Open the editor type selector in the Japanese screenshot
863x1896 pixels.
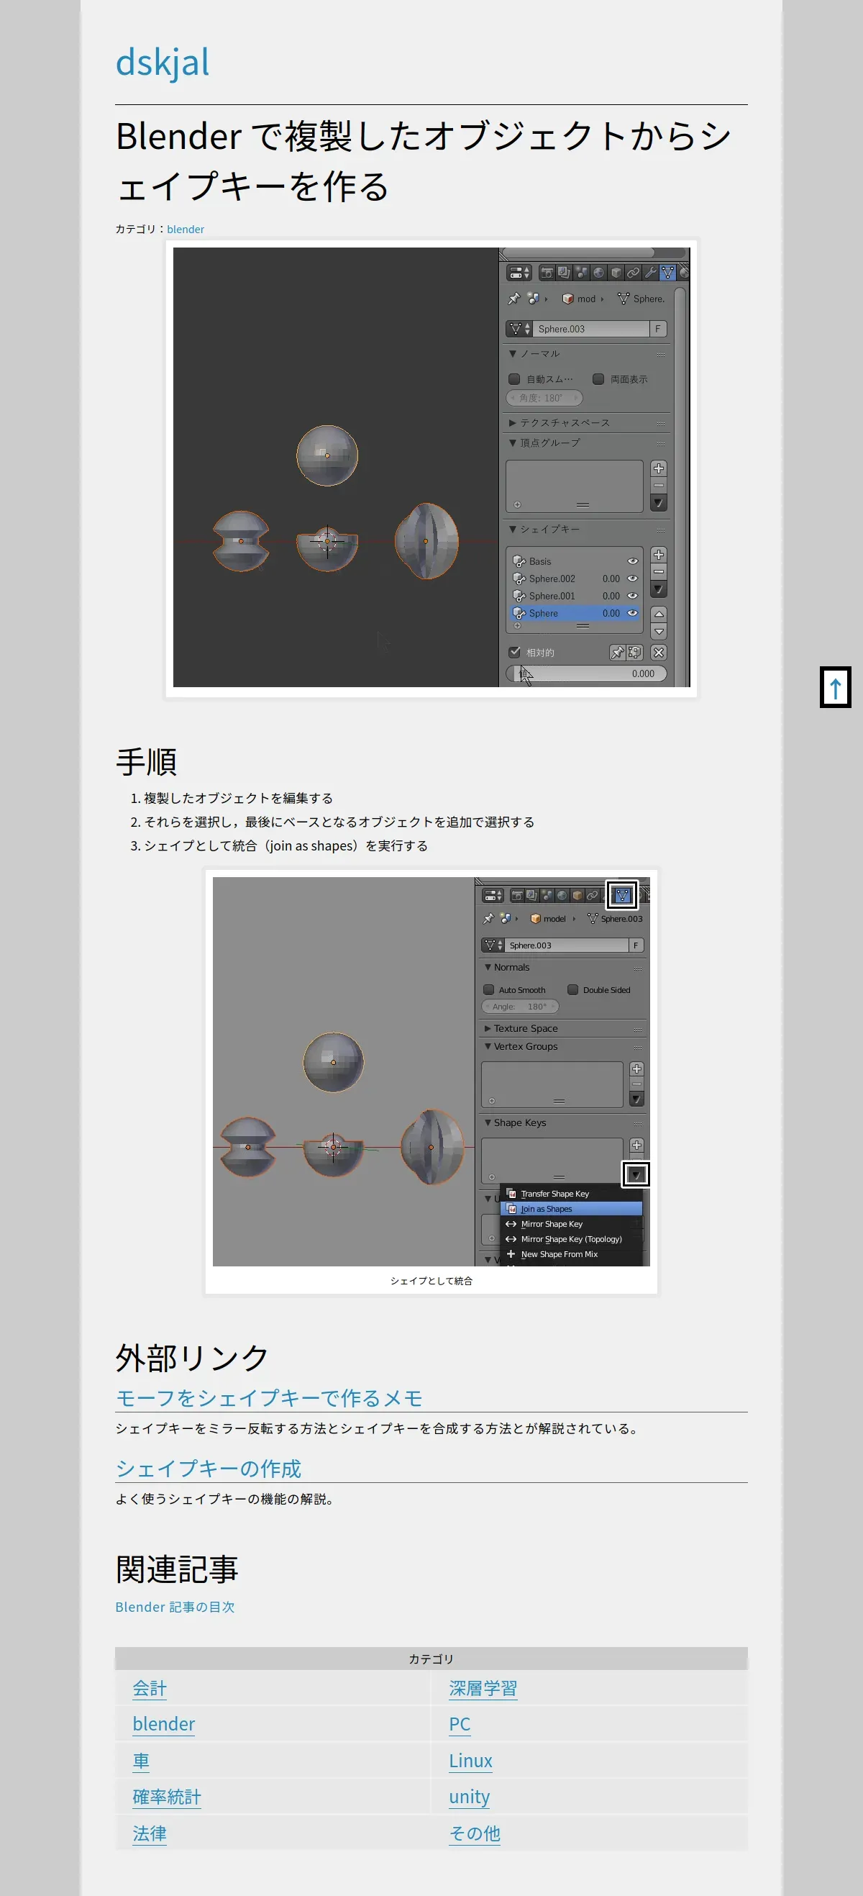pyautogui.click(x=519, y=273)
